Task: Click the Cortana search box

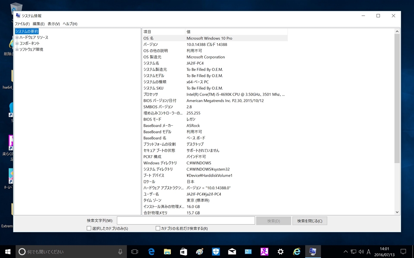Action: (x=71, y=252)
